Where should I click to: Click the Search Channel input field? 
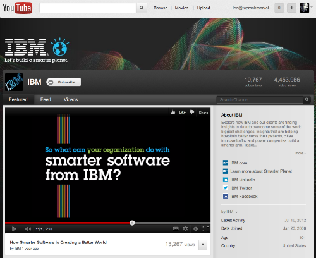(260, 99)
